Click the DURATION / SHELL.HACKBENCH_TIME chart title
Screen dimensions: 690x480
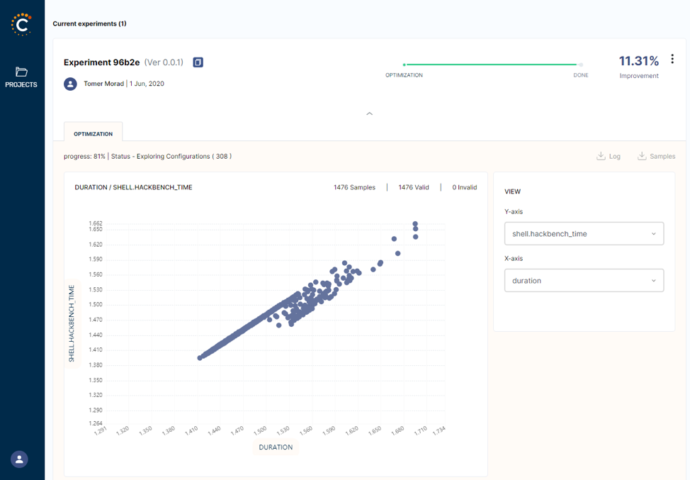click(133, 187)
